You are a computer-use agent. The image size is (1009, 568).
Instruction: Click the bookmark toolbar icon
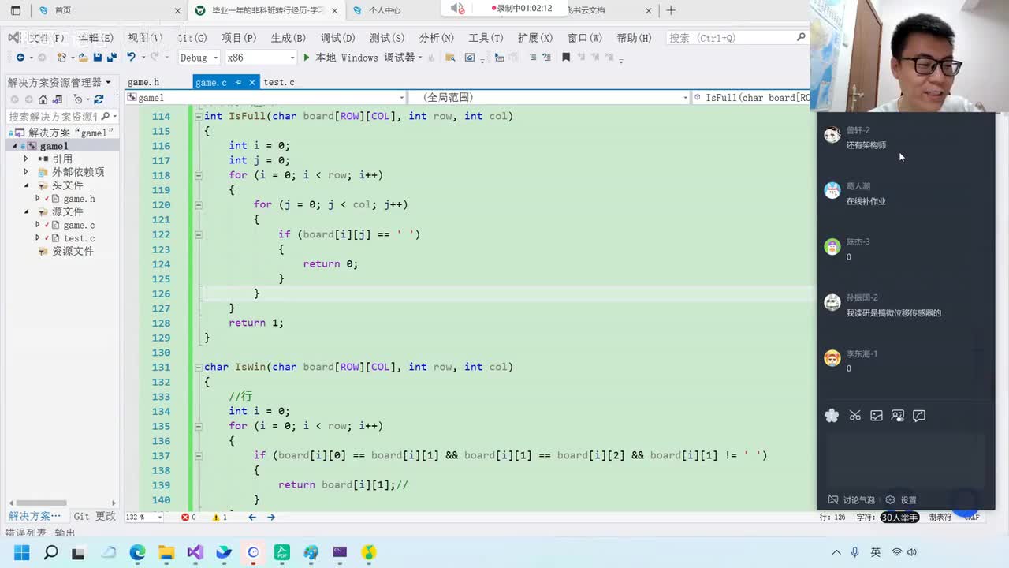tap(566, 58)
